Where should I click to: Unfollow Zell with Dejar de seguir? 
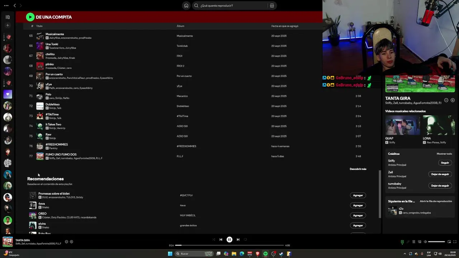pos(440,174)
